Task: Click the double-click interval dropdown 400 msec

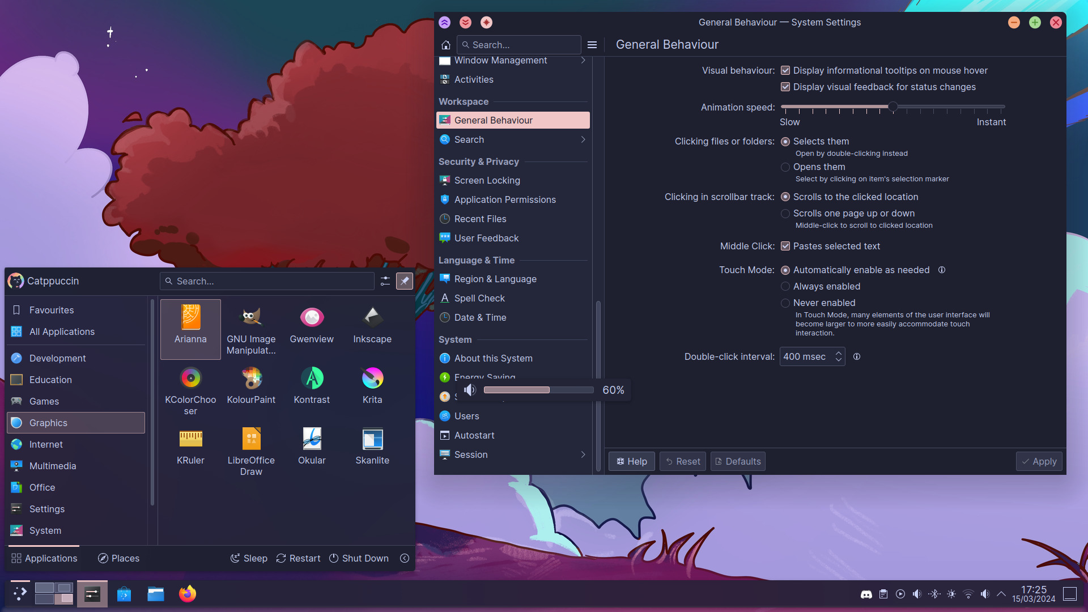Action: 812,356
